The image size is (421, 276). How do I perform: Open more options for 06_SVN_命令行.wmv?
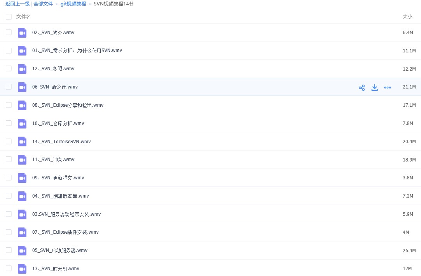388,88
